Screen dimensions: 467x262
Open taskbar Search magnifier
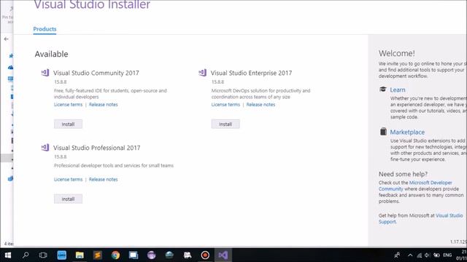click(x=26, y=255)
